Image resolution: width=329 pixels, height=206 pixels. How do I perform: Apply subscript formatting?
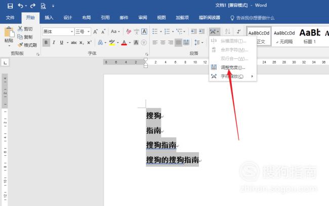tap(81, 43)
